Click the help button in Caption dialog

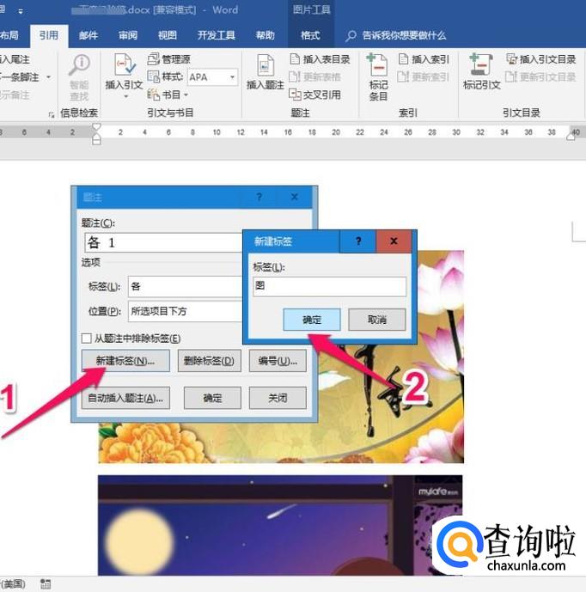click(259, 197)
